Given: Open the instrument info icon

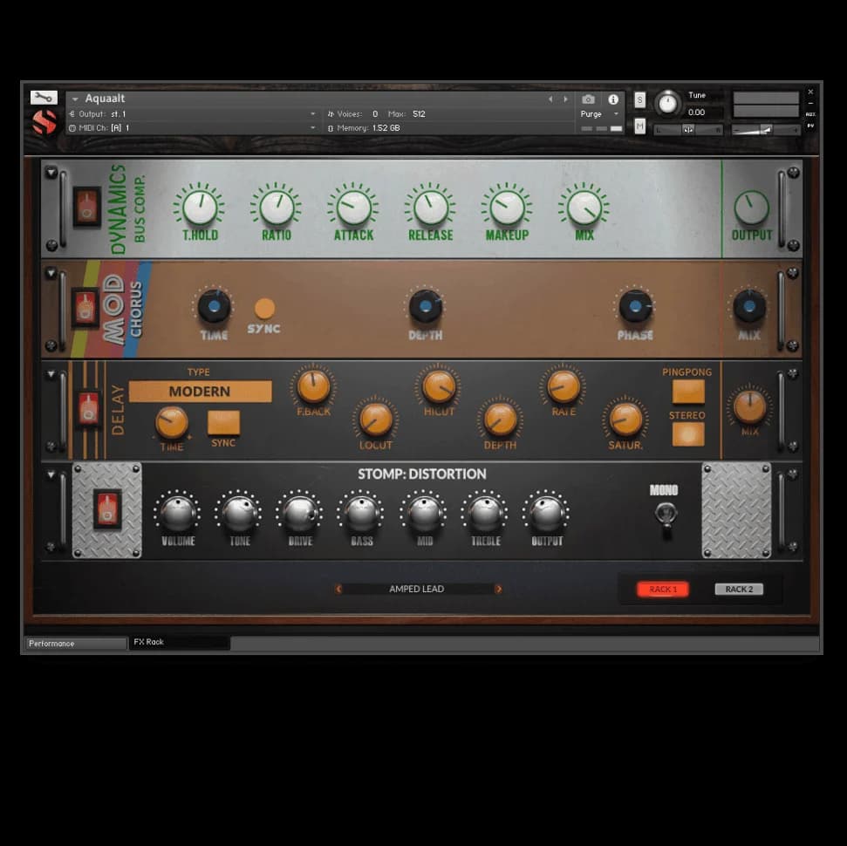Looking at the screenshot, I should pyautogui.click(x=613, y=99).
